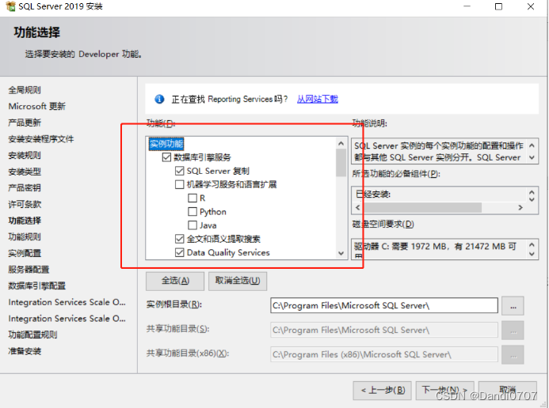The height and width of the screenshot is (408, 549).
Task: Select 功能配置规则 step in sidebar
Action: (32, 334)
